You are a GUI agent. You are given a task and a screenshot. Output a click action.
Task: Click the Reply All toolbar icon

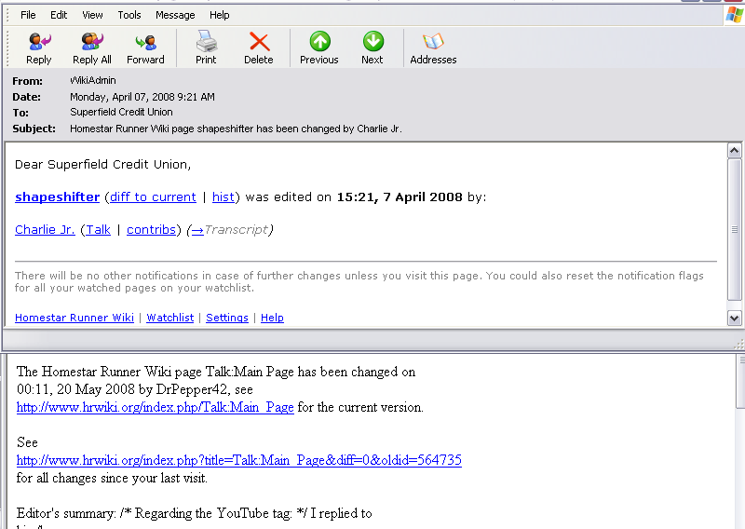[x=91, y=48]
